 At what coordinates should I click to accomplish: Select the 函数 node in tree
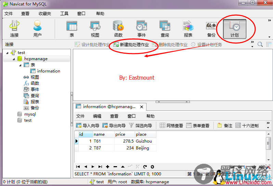click(x=31, y=83)
